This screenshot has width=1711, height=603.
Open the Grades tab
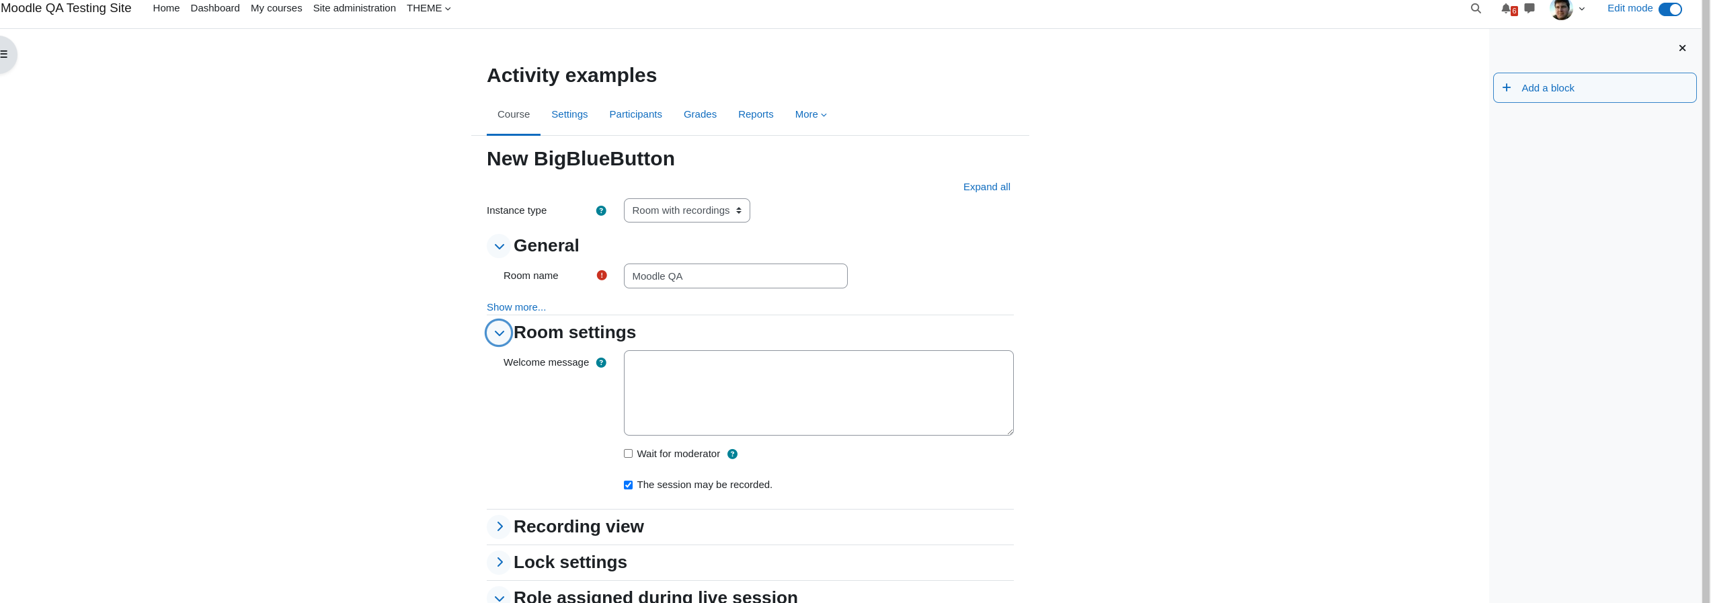click(x=700, y=114)
